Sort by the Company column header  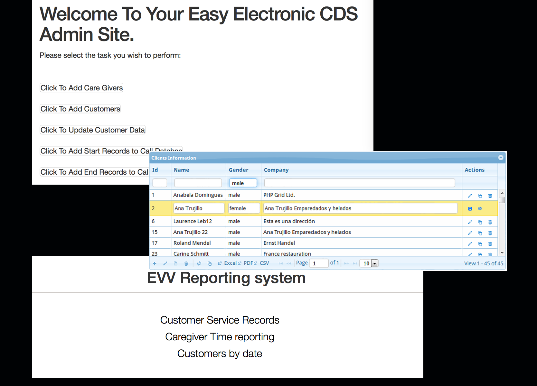[276, 170]
